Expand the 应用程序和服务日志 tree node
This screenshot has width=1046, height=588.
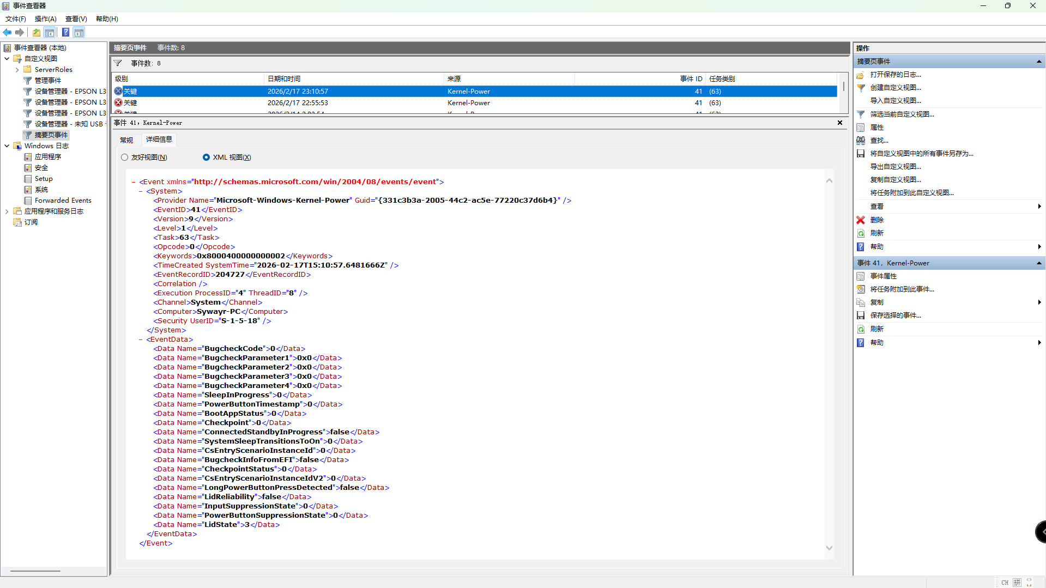(x=7, y=211)
